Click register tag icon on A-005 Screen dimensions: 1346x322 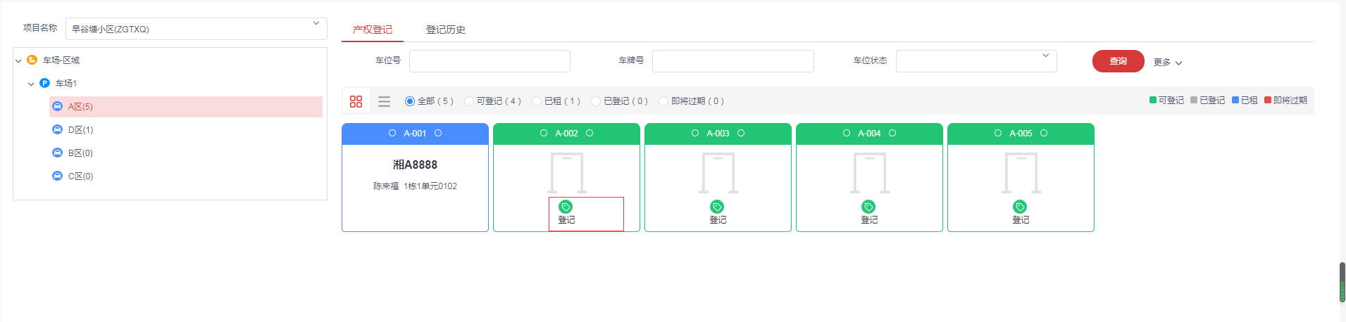[x=1020, y=207]
